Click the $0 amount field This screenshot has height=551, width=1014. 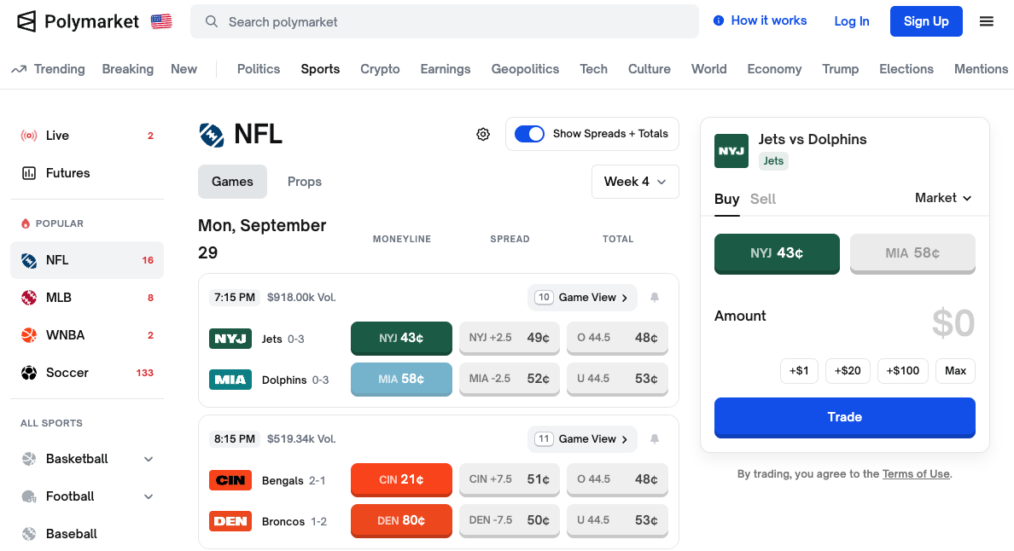tap(953, 323)
